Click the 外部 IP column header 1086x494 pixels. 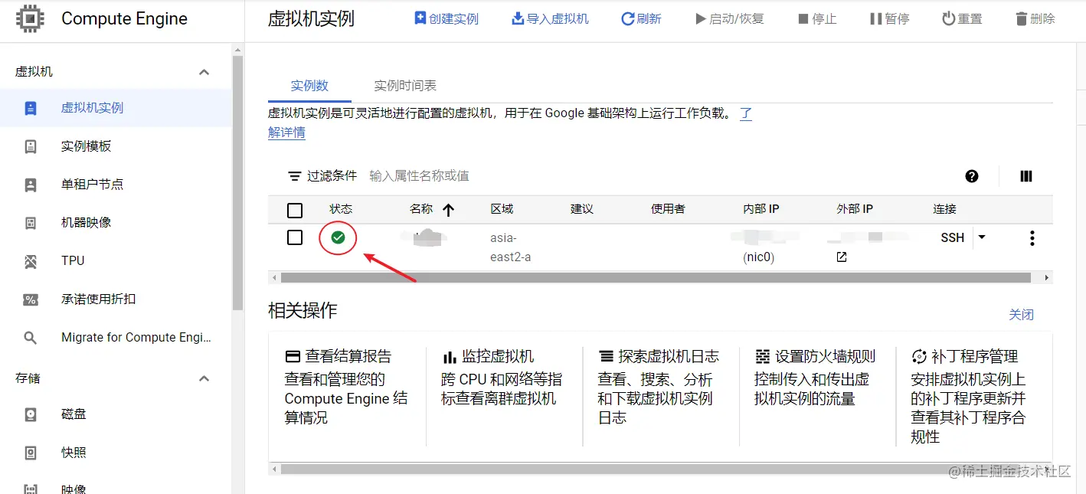click(855, 209)
